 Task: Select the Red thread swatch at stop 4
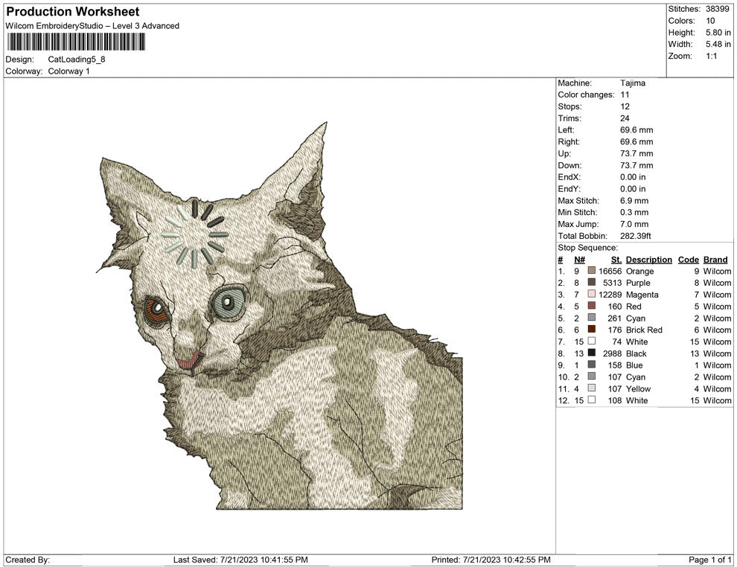592,307
